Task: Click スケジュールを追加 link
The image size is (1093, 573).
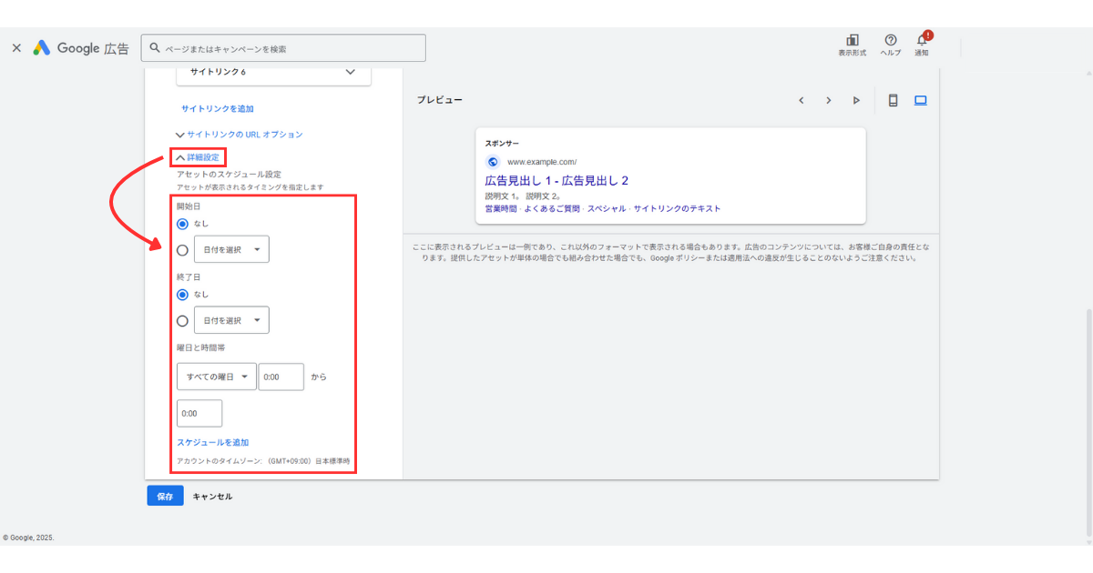Action: point(213,443)
